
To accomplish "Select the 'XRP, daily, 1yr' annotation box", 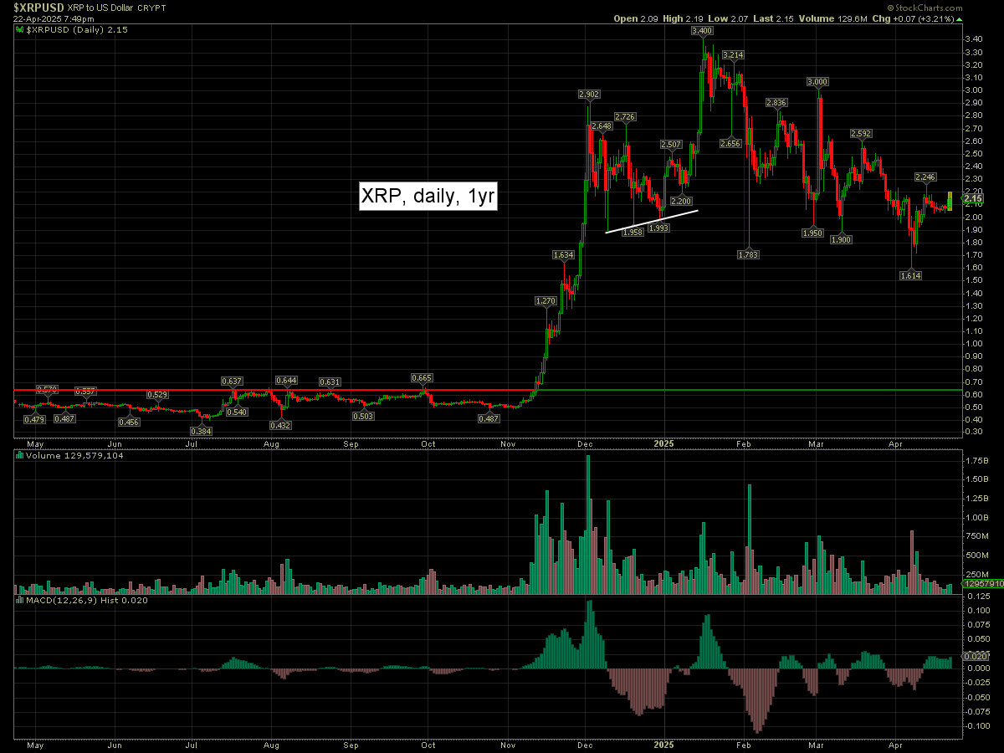I will click(428, 197).
